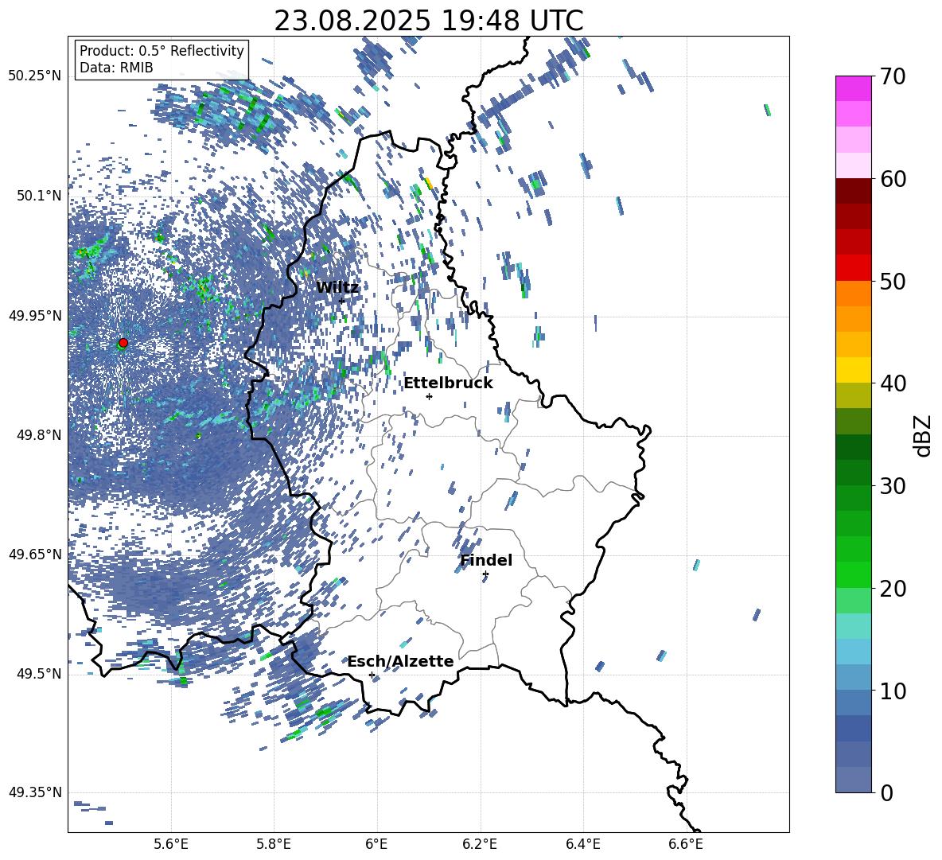Click the Findel cross marker
The image size is (942, 860).
click(x=485, y=574)
